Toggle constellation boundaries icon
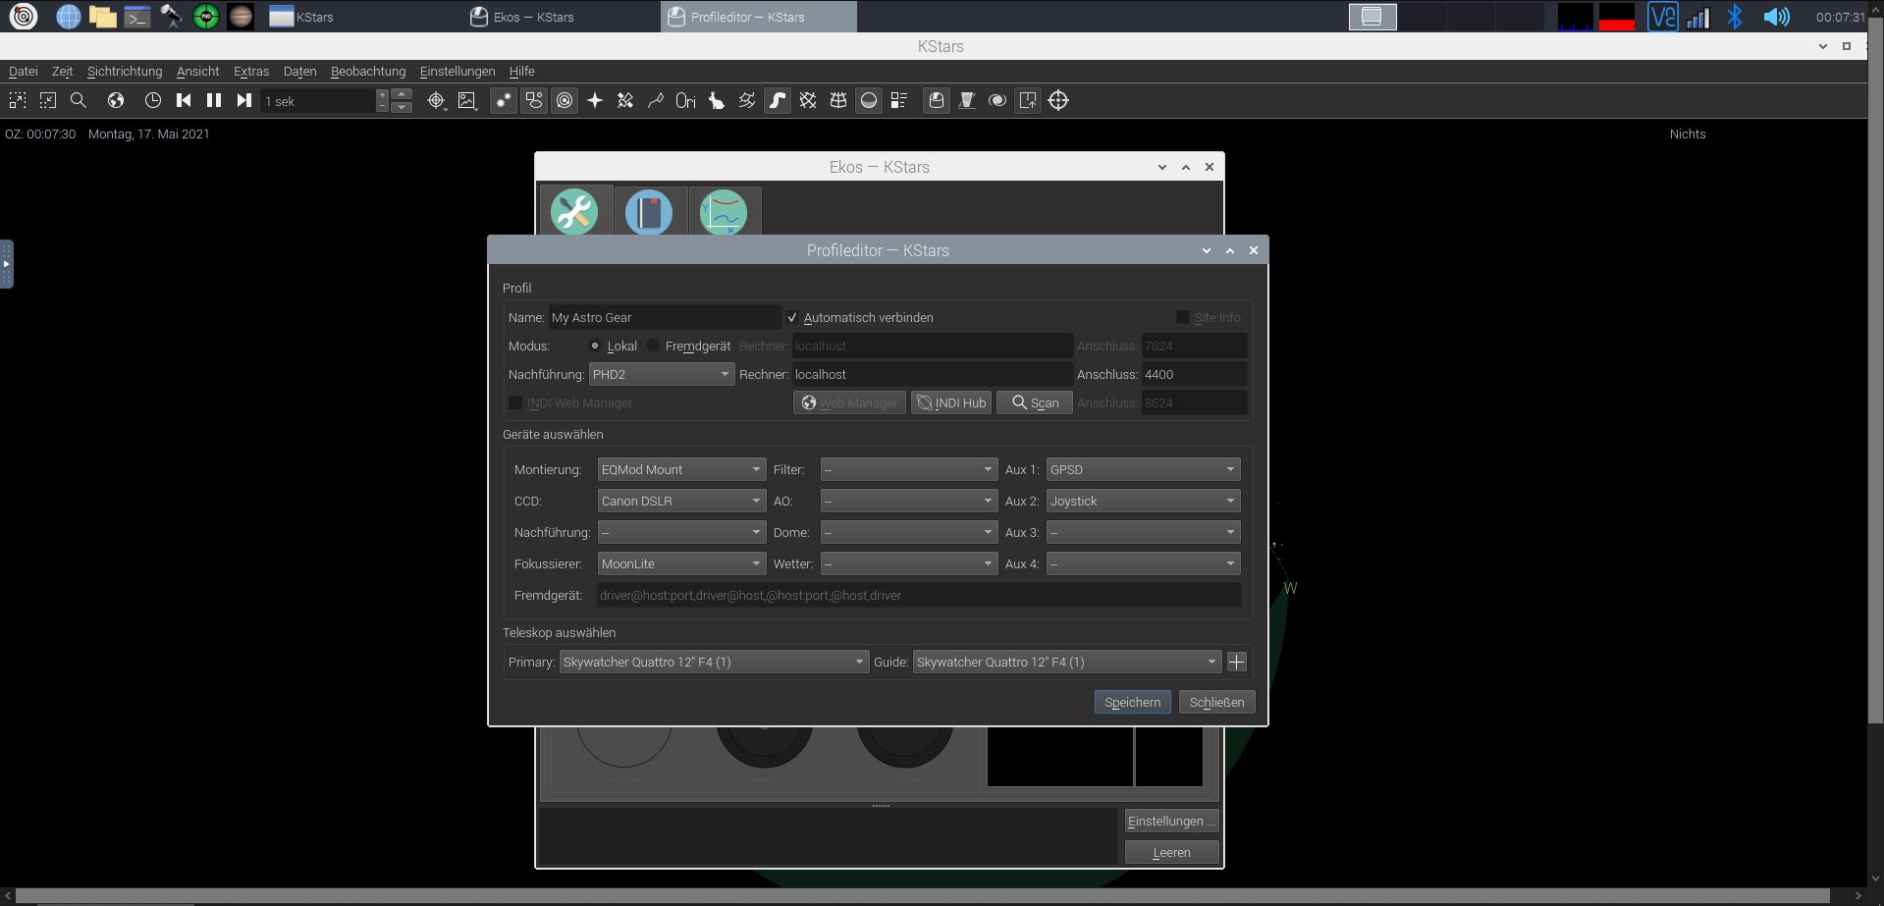Viewport: 1884px width, 906px height. pyautogui.click(x=747, y=100)
